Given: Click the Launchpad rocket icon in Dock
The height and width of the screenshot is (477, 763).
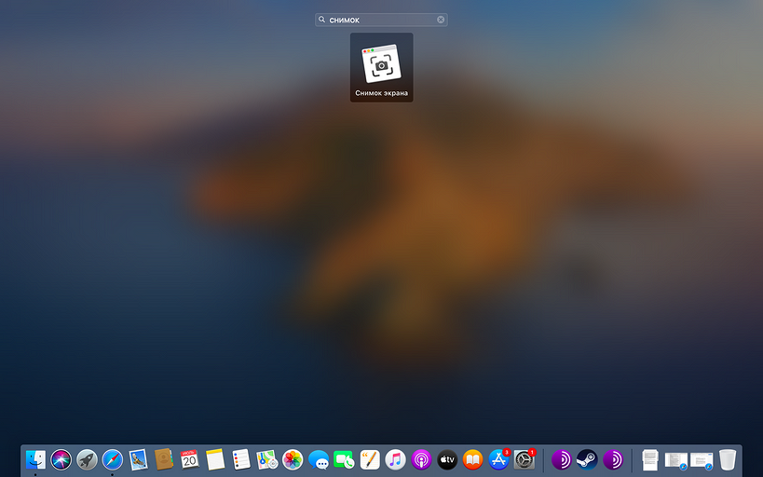Looking at the screenshot, I should 87,459.
